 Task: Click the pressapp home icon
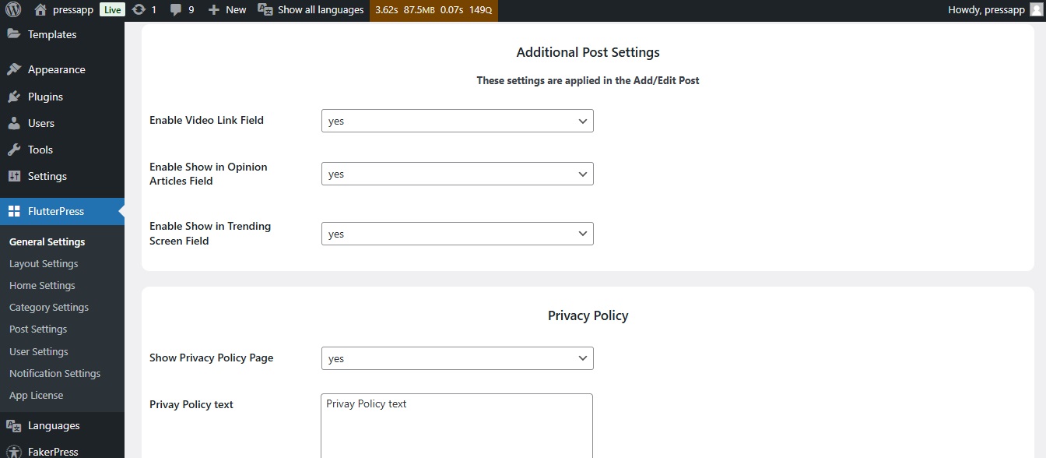pos(40,10)
